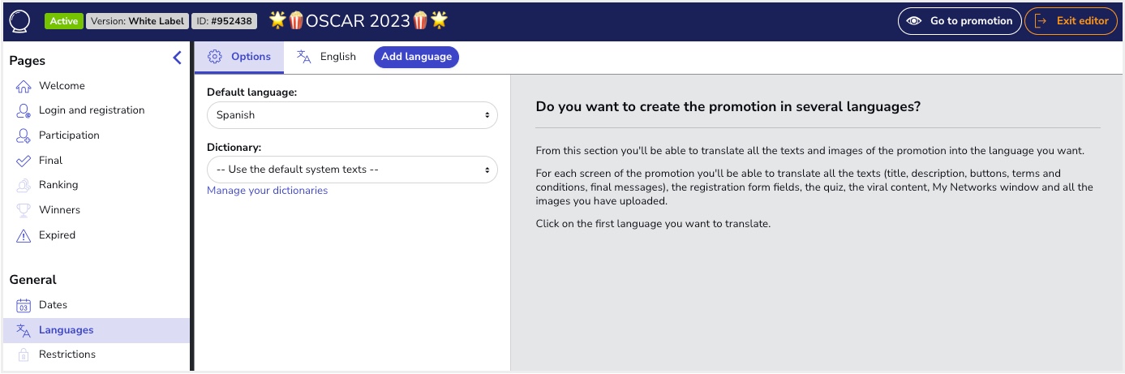Click the Winners trophy icon
Viewport: 1125px width, 374px height.
click(x=24, y=210)
